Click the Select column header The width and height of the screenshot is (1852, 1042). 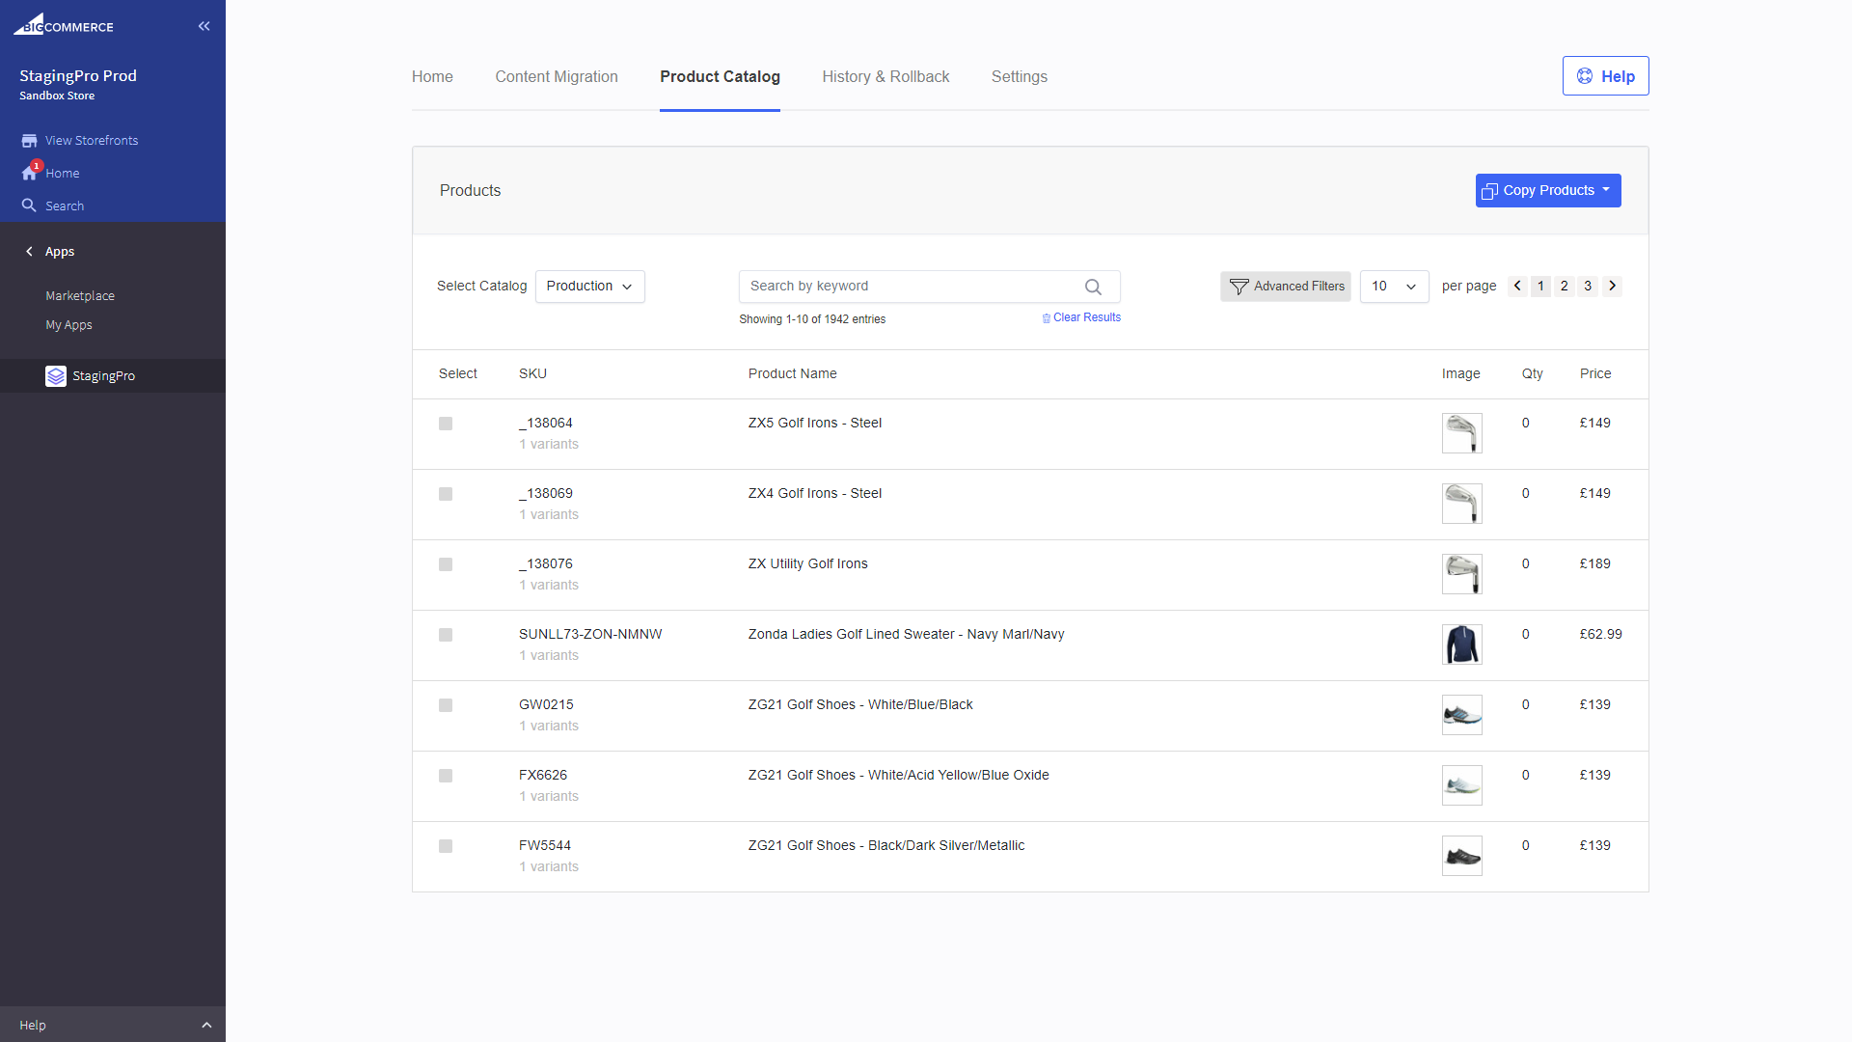(x=457, y=374)
